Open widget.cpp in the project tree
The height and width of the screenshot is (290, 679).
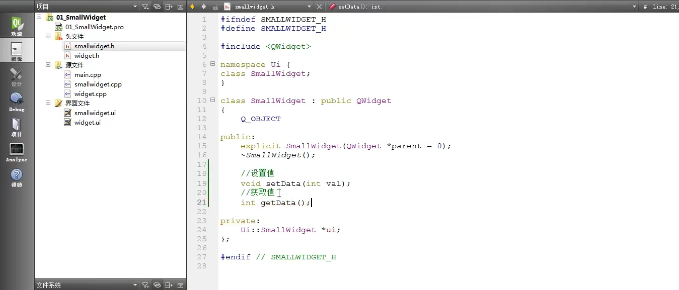pyautogui.click(x=91, y=94)
